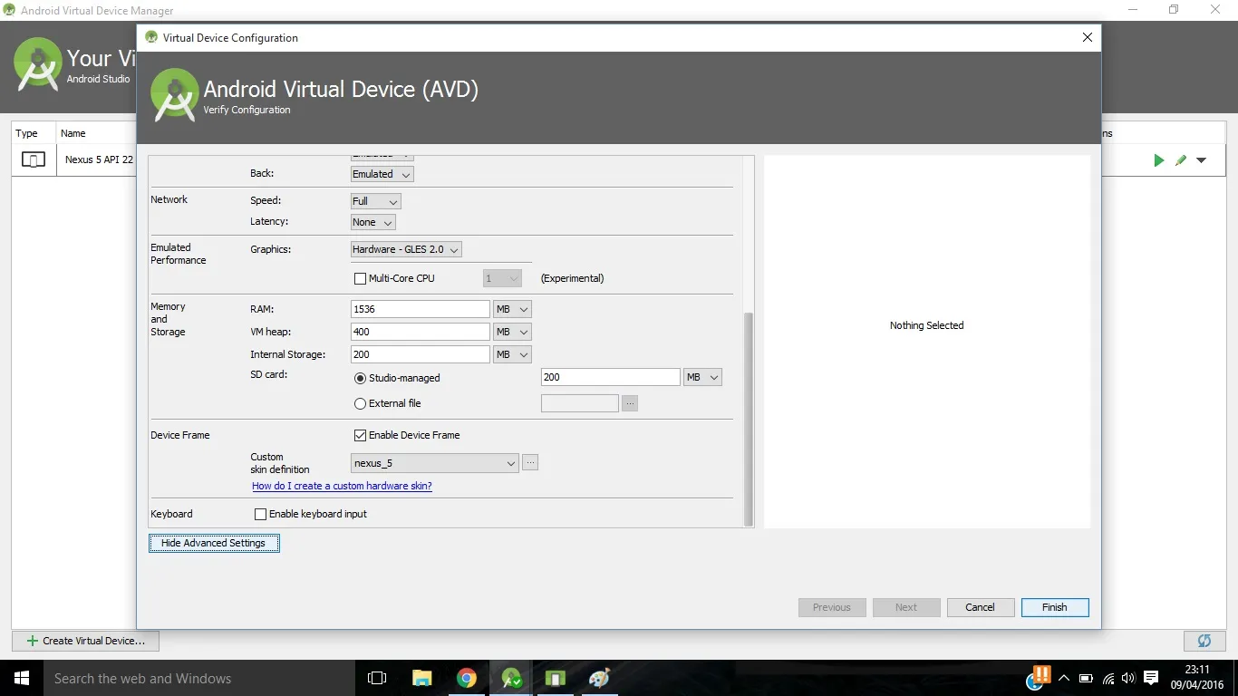Enable the Multi-Core CPU checkbox
The height and width of the screenshot is (696, 1238).
pyautogui.click(x=360, y=278)
